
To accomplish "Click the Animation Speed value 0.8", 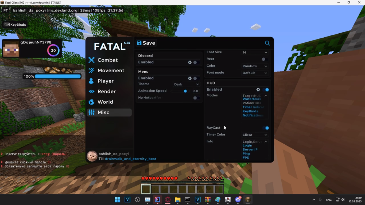I will pyautogui.click(x=196, y=91).
